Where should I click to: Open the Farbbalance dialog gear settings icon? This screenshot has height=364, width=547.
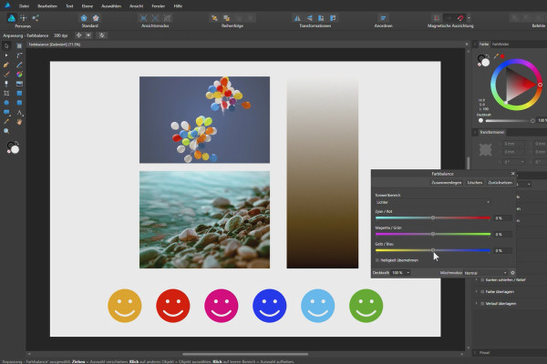click(512, 273)
